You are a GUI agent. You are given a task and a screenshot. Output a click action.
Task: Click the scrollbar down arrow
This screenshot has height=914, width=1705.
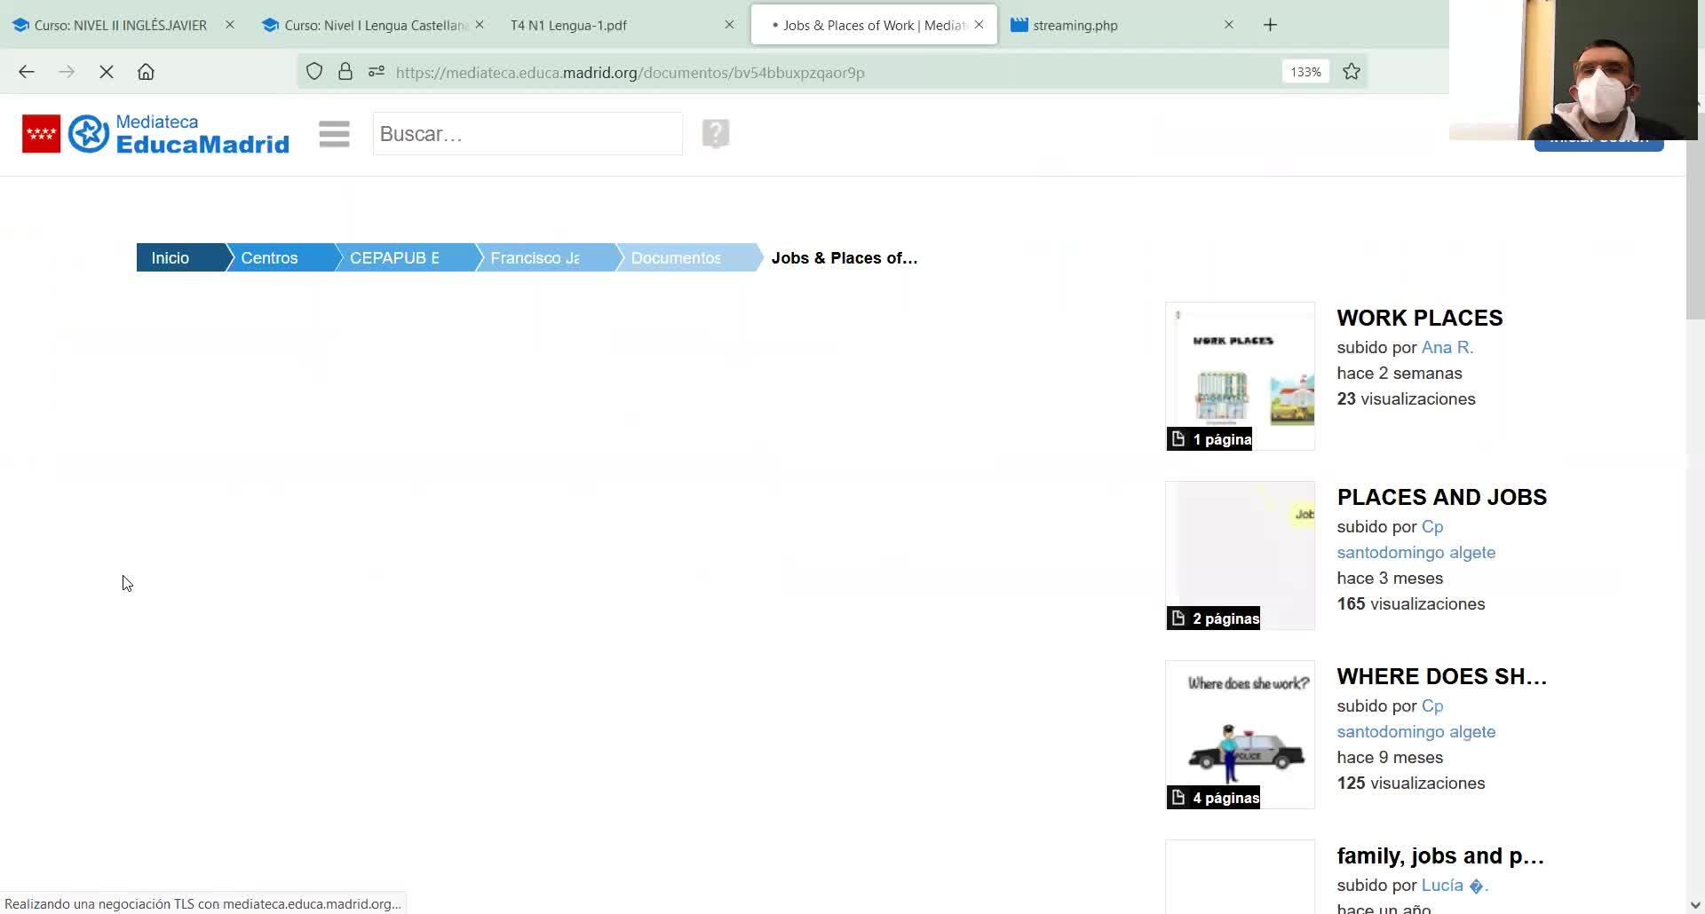coord(1695,905)
